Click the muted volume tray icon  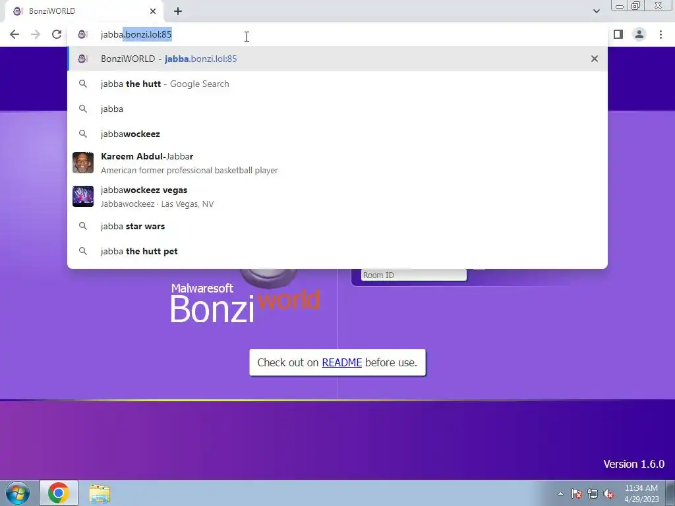click(x=608, y=493)
